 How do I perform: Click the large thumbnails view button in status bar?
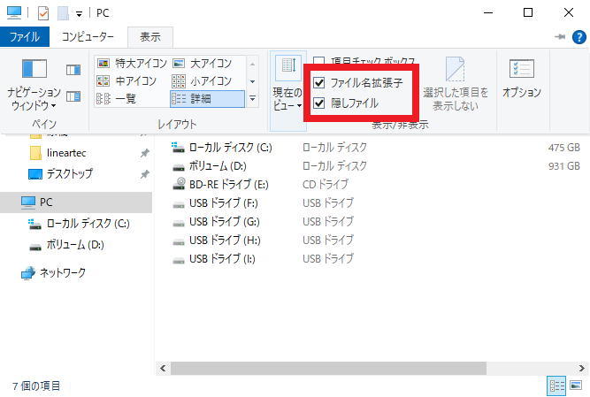coord(575,386)
